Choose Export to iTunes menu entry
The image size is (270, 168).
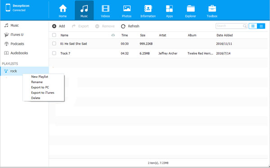pos(43,93)
